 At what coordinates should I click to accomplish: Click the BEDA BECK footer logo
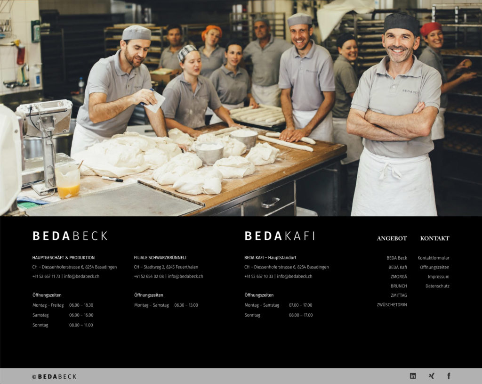click(x=70, y=236)
